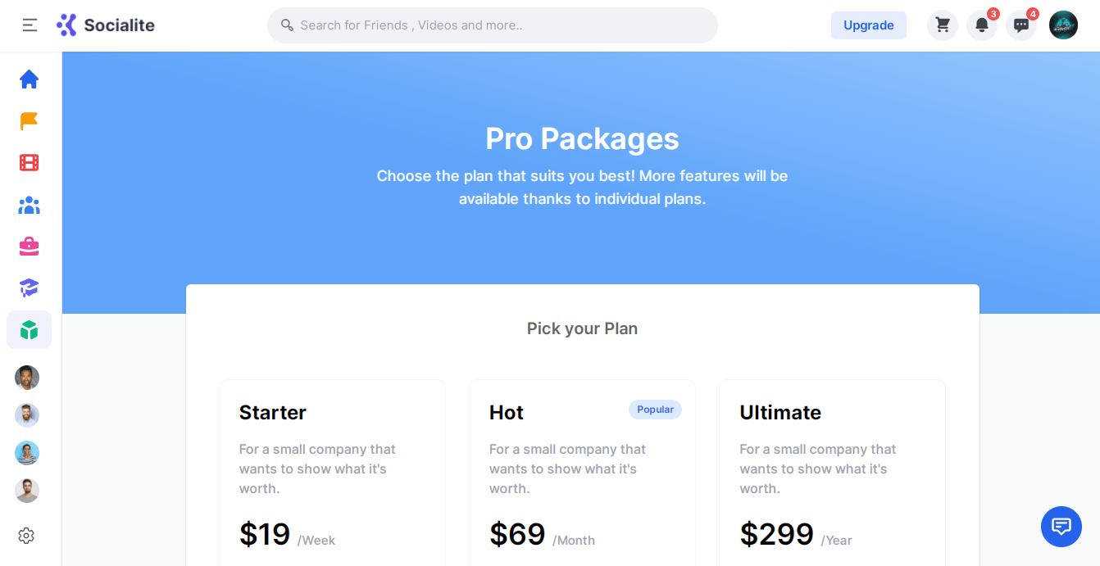Open the Videos film icon
Image resolution: width=1100 pixels, height=566 pixels.
(x=29, y=163)
